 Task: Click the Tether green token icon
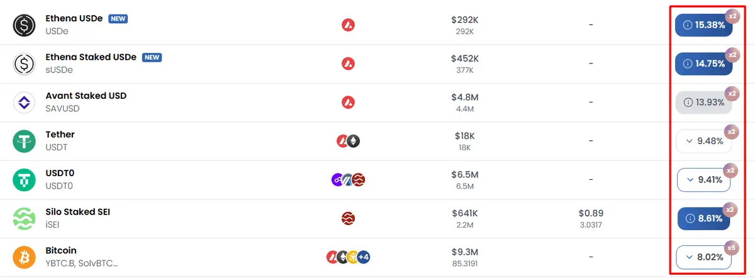coord(25,141)
